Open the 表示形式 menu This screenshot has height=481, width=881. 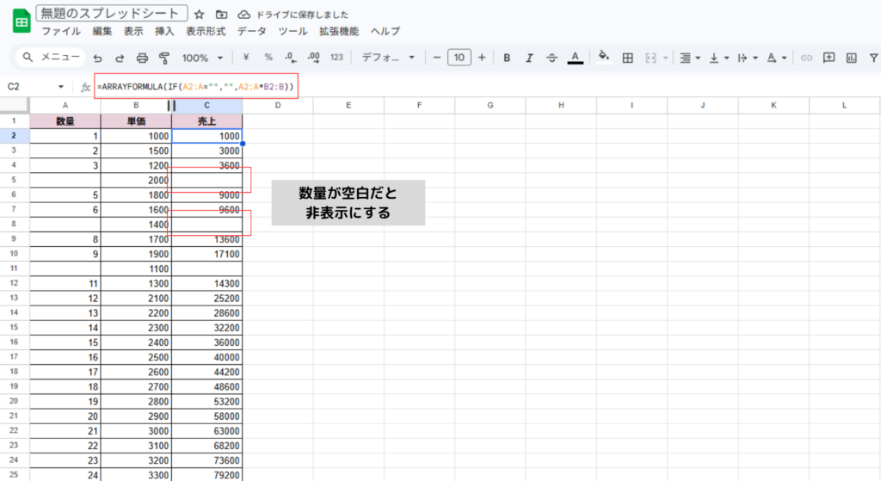point(206,32)
